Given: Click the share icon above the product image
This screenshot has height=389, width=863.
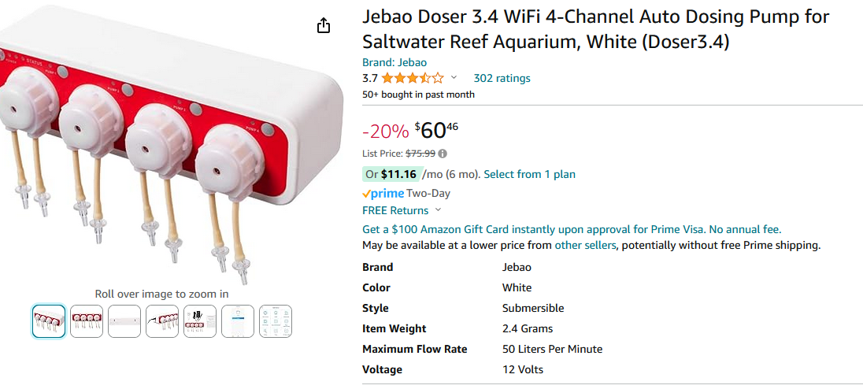Looking at the screenshot, I should pyautogui.click(x=323, y=26).
